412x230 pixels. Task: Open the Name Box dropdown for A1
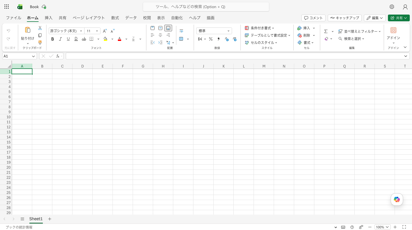tap(33, 56)
